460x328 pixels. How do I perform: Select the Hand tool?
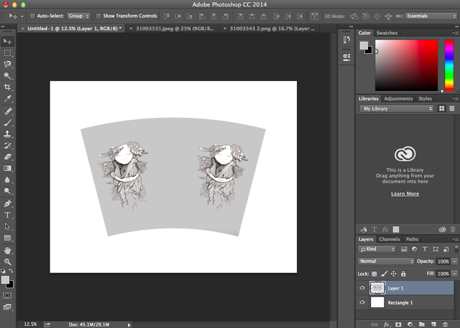click(7, 250)
